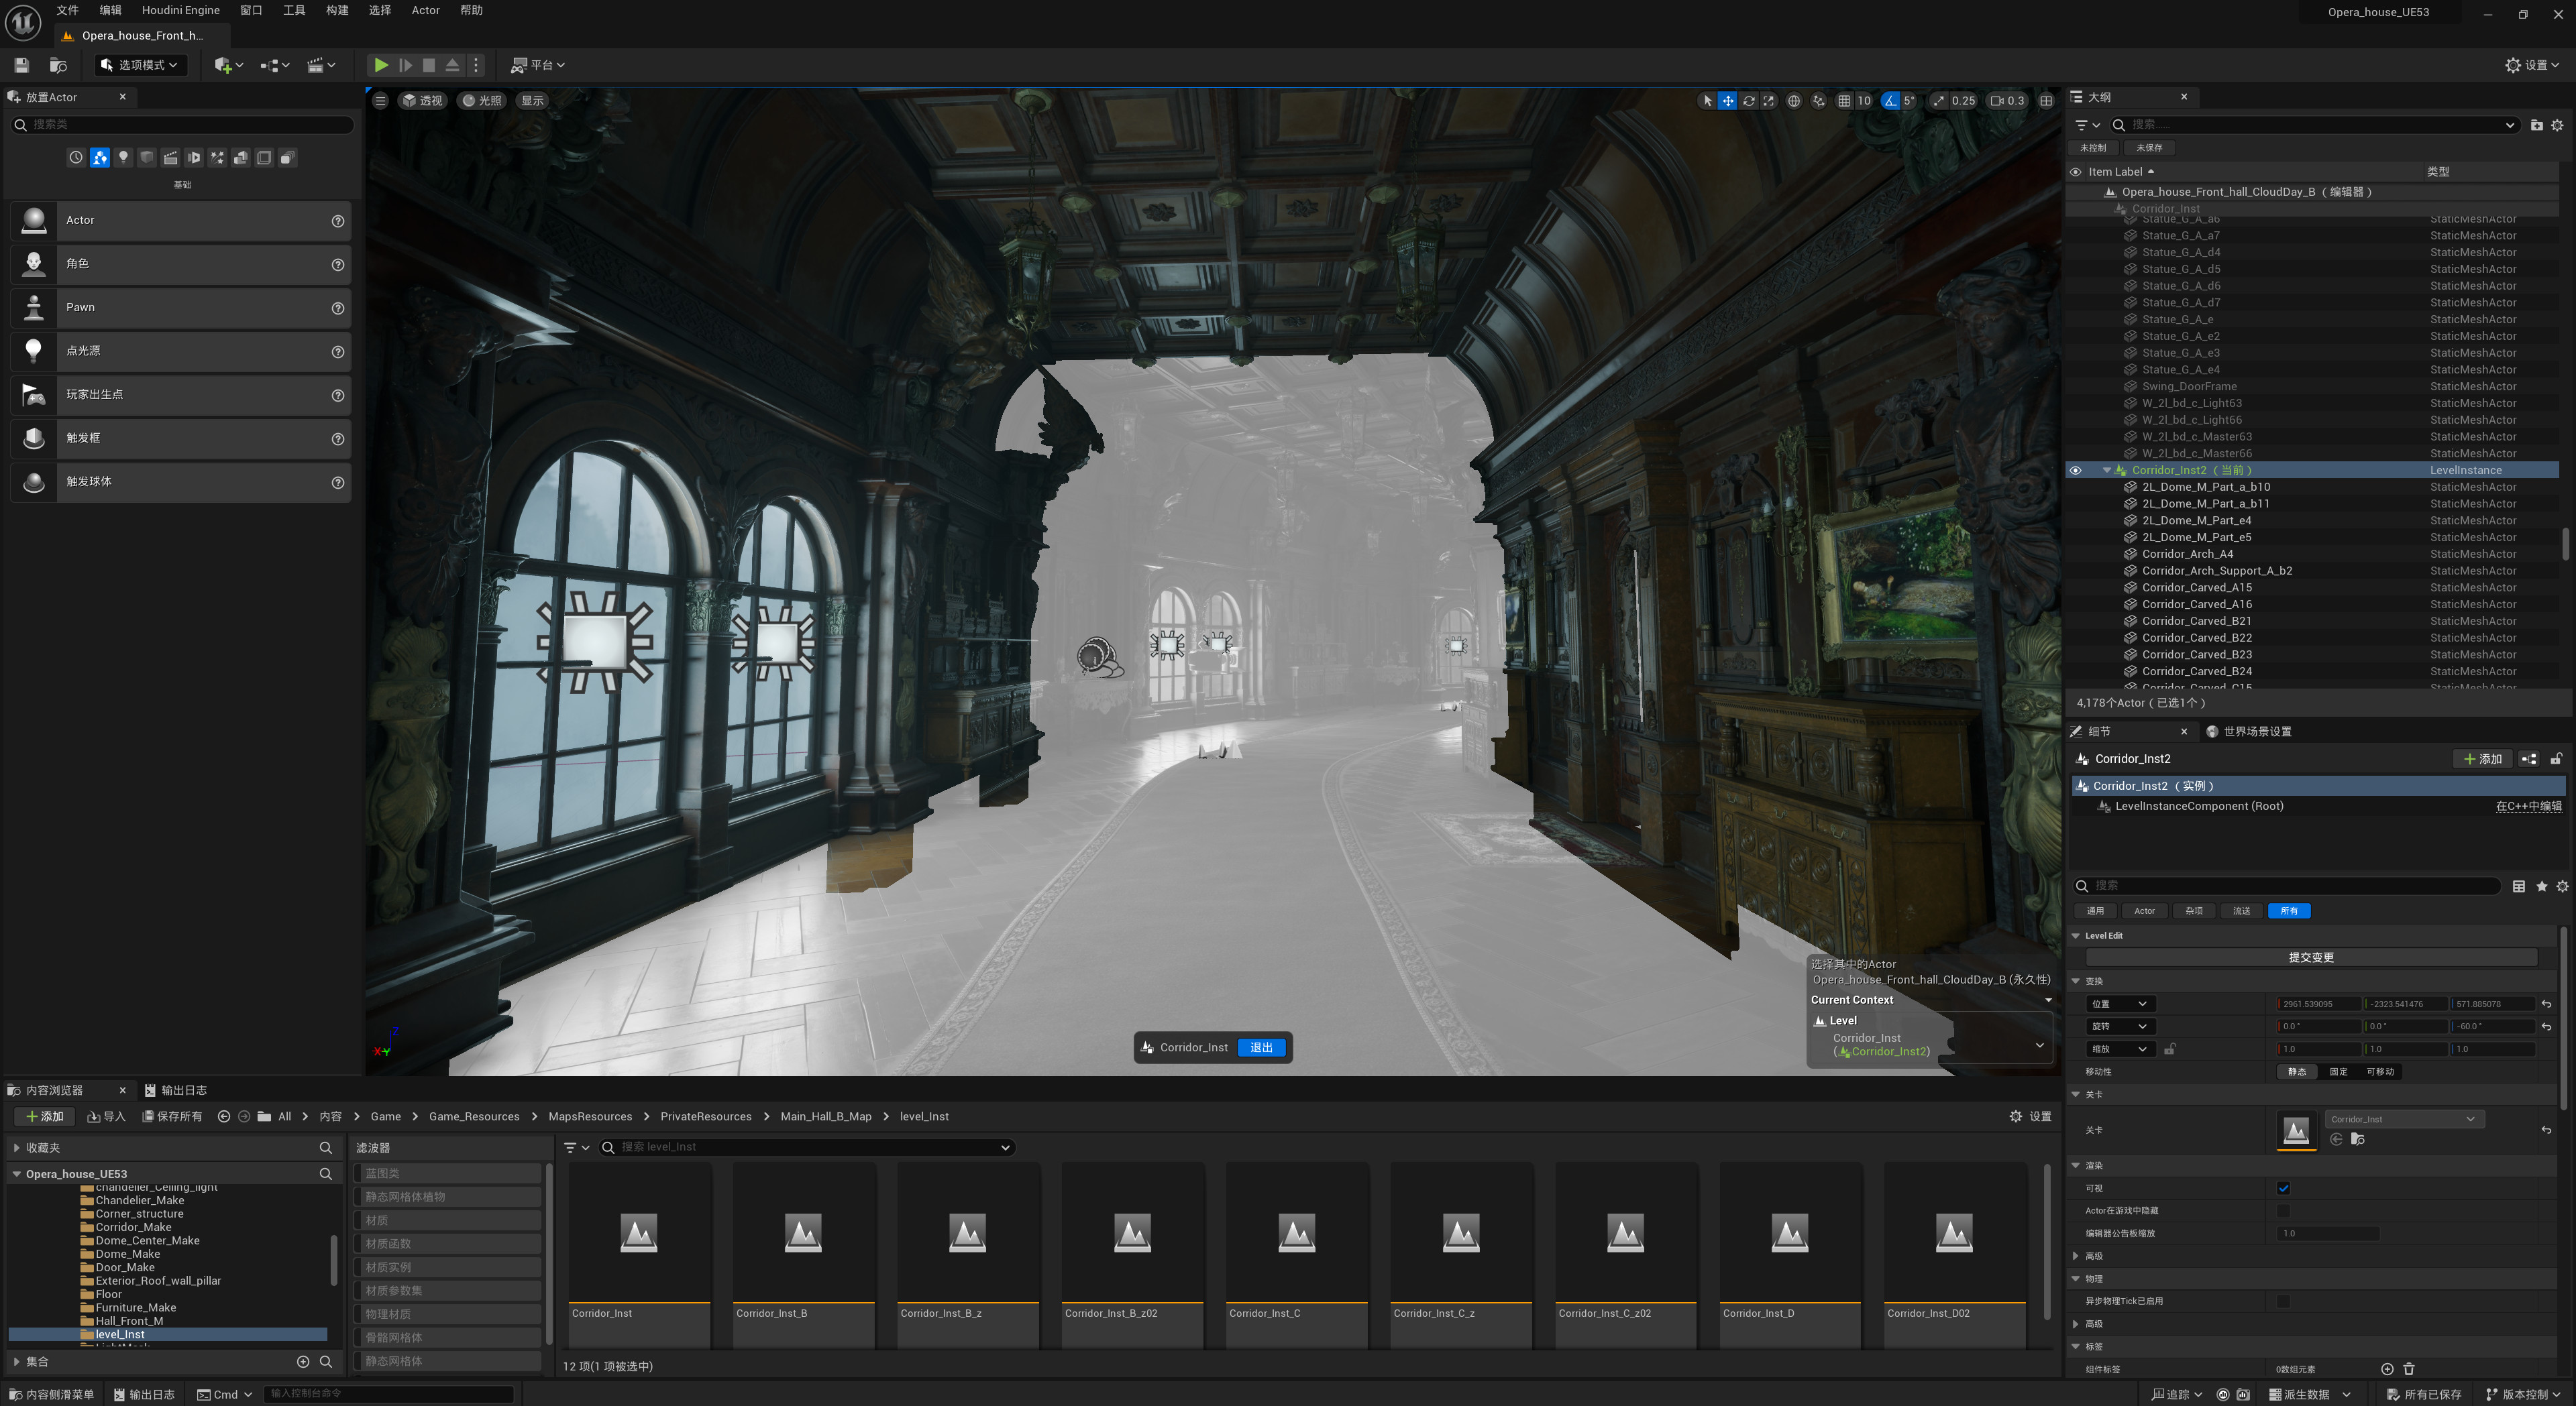Toggle the Actor在游戏中隐藏 checkbox
Screen dimensions: 2576x1406
2283,1211
